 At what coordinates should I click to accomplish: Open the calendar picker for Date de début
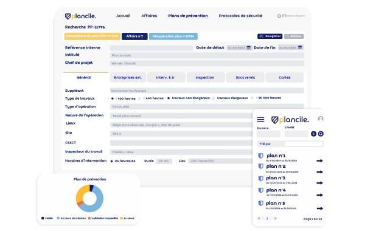(249, 47)
